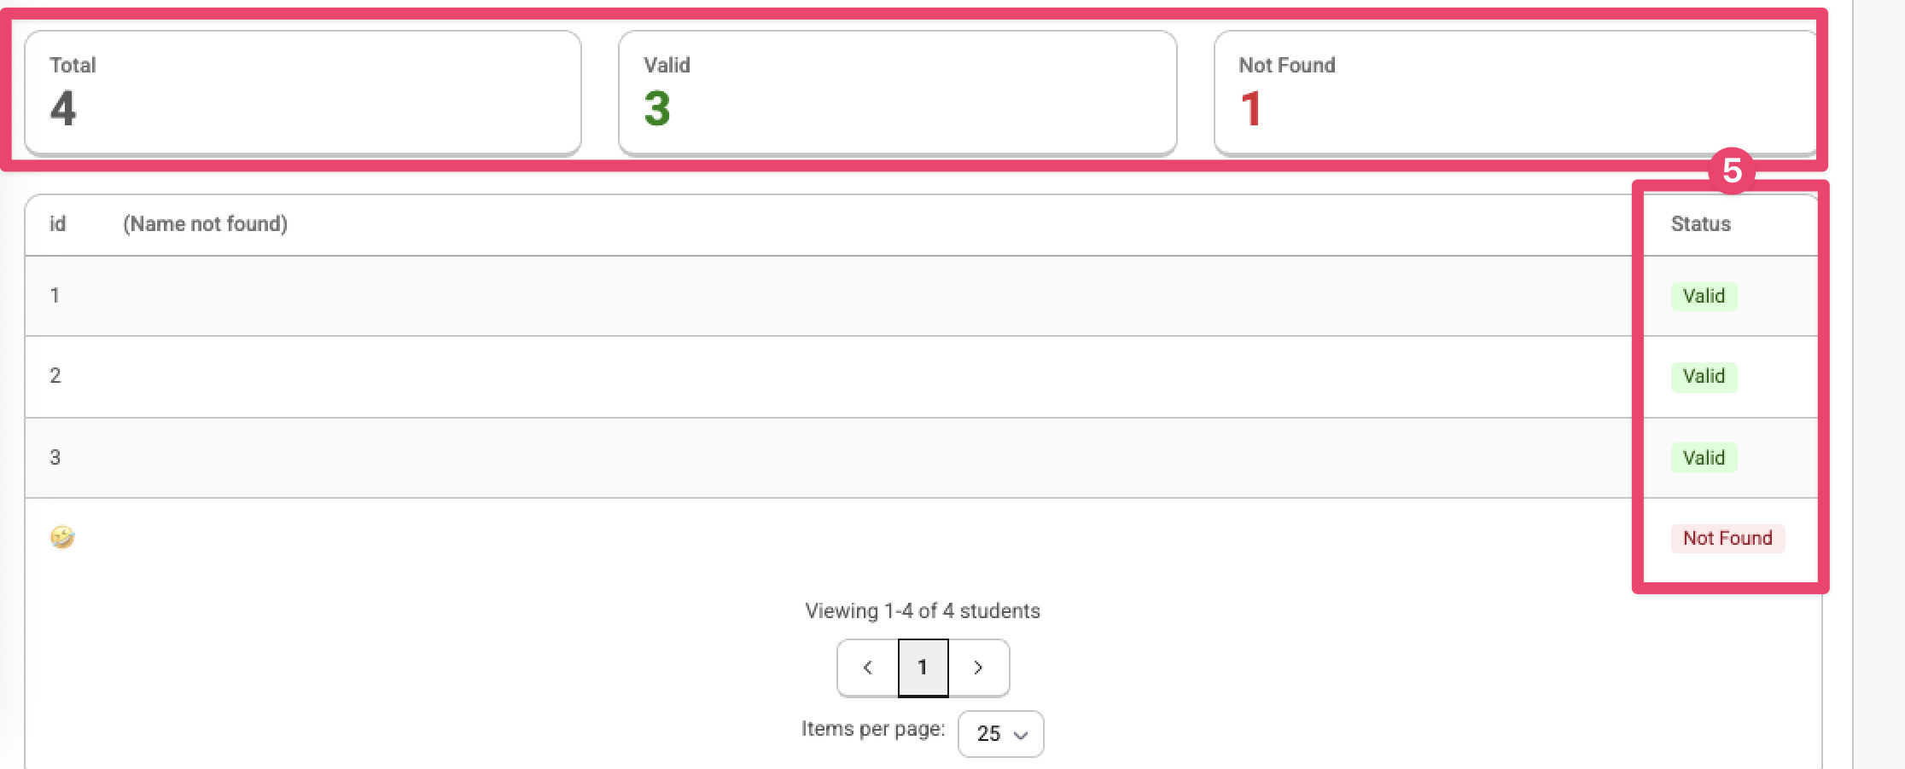
Task: Select the Valid badge in row two
Action: [x=1703, y=376]
